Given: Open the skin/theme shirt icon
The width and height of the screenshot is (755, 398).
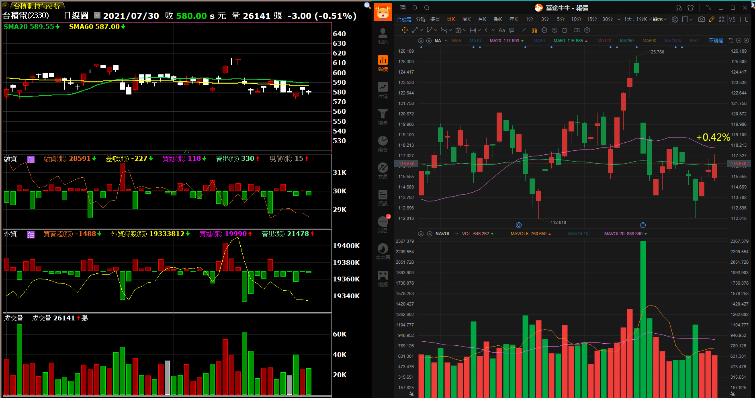Looking at the screenshot, I should (x=691, y=8).
